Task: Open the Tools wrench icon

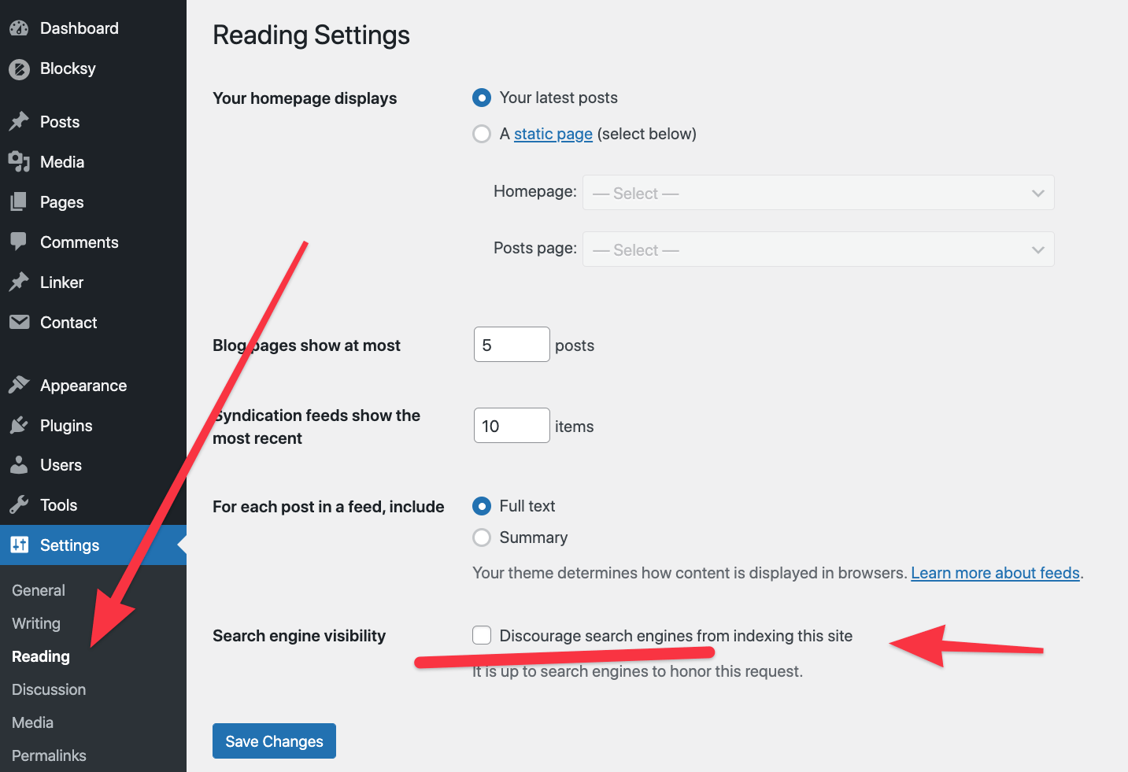Action: coord(19,504)
